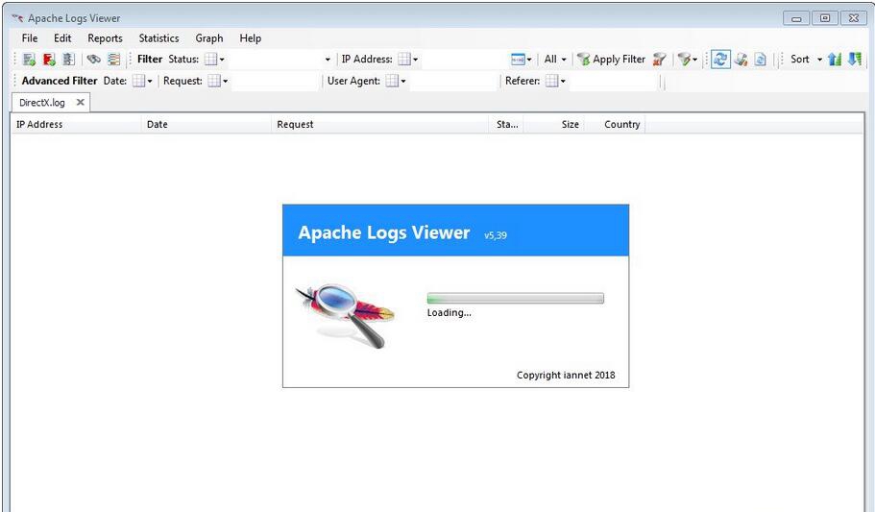
Task: Open the All dropdown
Action: [x=555, y=60]
